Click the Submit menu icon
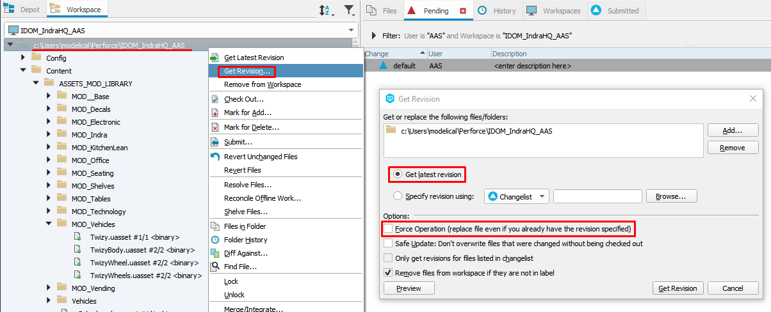This screenshot has height=312, width=771. point(215,142)
